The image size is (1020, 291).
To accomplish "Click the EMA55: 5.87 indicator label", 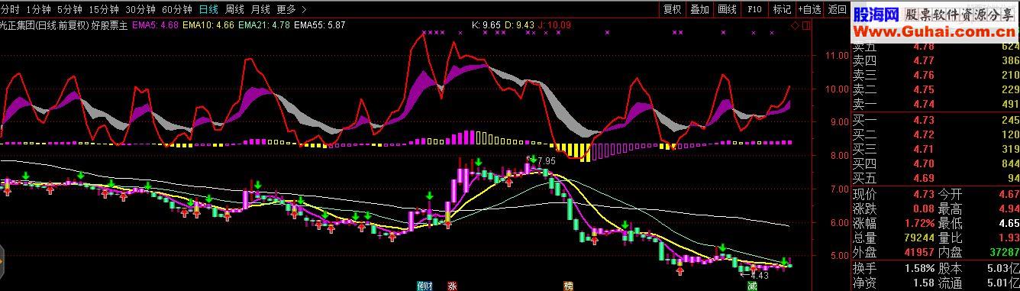I will pyautogui.click(x=319, y=25).
